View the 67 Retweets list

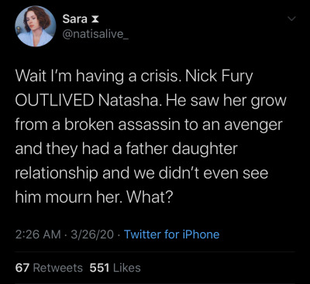pos(49,268)
